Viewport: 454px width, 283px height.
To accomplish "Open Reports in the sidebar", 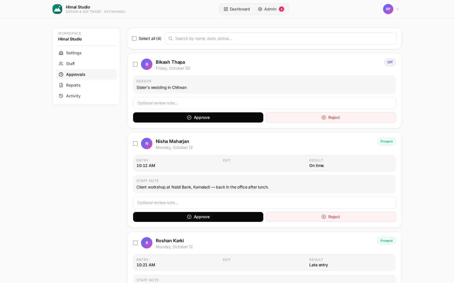I will coord(86,85).
